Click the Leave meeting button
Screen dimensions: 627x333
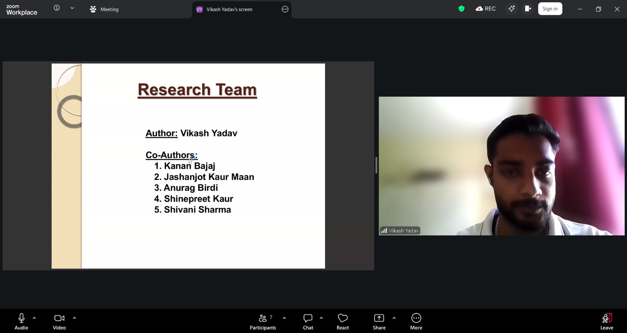(x=607, y=321)
